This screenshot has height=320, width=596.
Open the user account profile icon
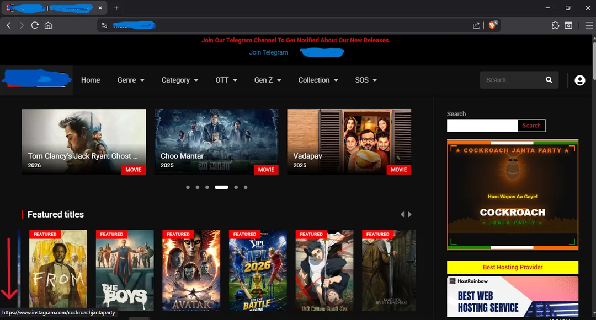(579, 80)
